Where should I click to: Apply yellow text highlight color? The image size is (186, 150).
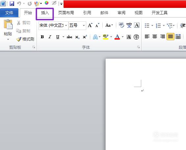click(x=106, y=37)
